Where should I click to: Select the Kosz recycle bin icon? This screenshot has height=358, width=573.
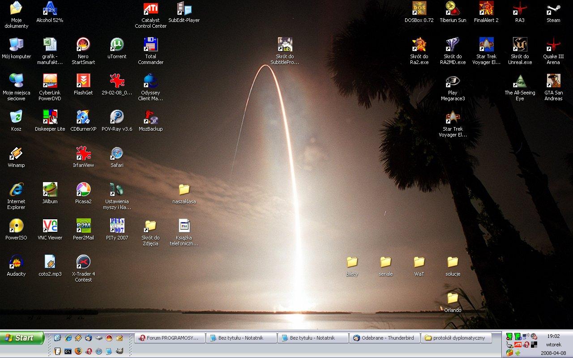(x=16, y=121)
